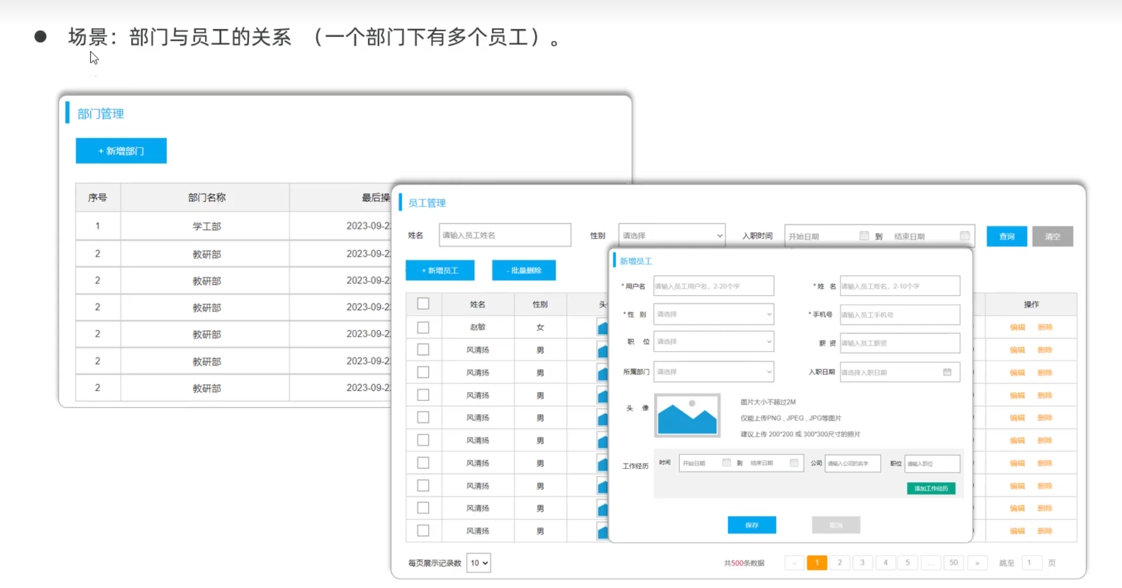This screenshot has width=1122, height=588.
Task: Check the last row's employee checkbox
Action: point(423,531)
